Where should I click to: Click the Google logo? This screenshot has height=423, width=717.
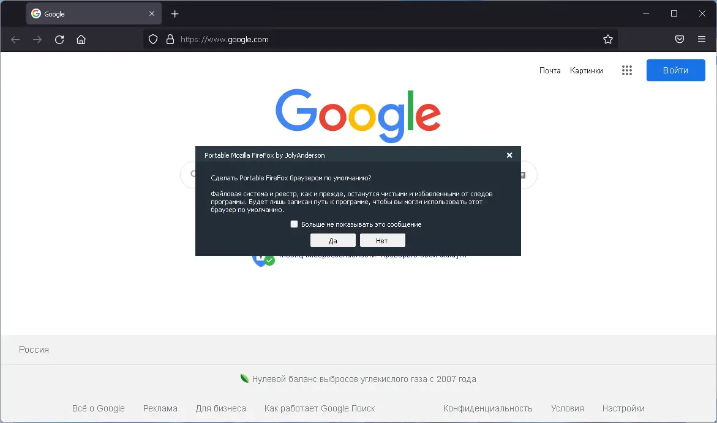point(358,116)
